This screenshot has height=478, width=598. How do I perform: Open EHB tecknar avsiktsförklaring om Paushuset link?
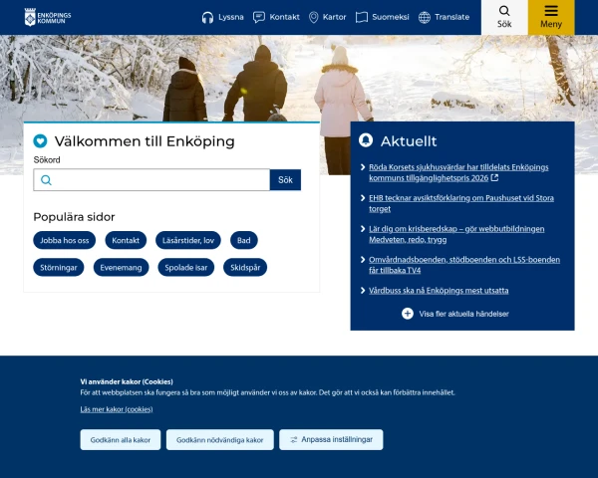461,203
